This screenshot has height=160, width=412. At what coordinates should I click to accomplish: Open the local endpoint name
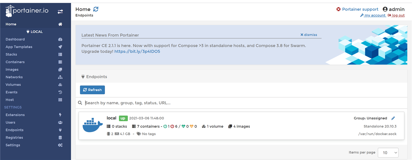pyautogui.click(x=111, y=118)
